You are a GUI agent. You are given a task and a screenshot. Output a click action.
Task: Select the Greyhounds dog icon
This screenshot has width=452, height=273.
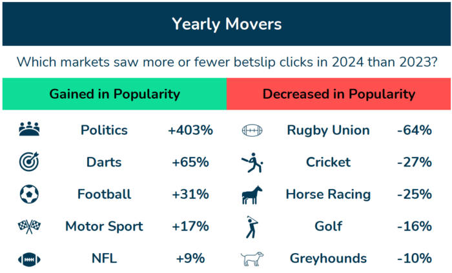click(x=252, y=259)
